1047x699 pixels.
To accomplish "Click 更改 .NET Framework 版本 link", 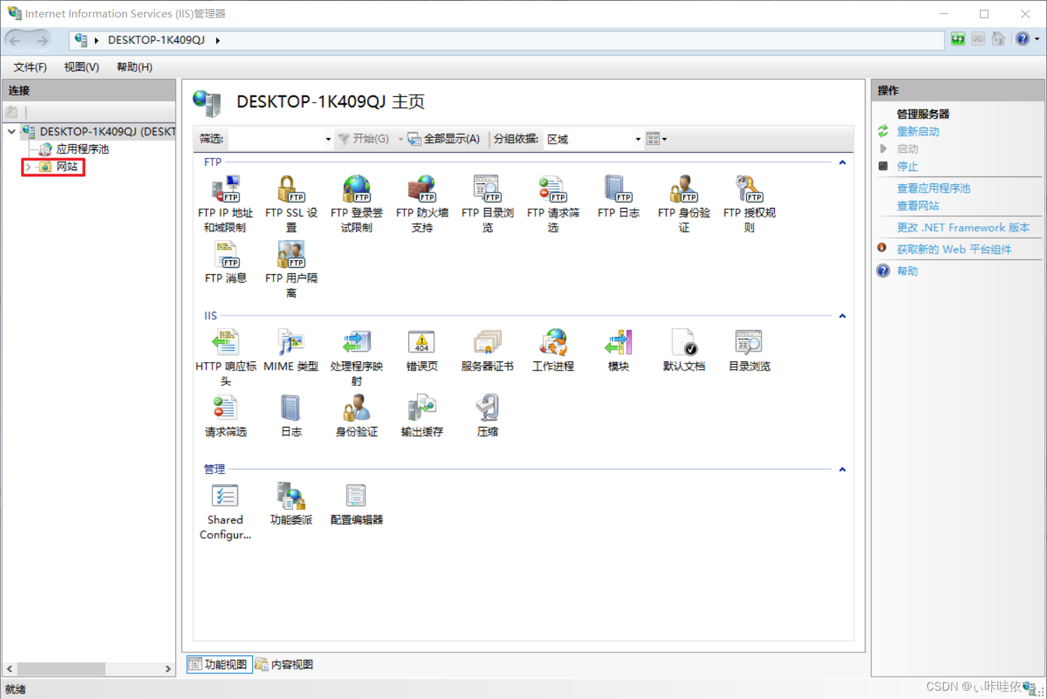I will point(963,227).
